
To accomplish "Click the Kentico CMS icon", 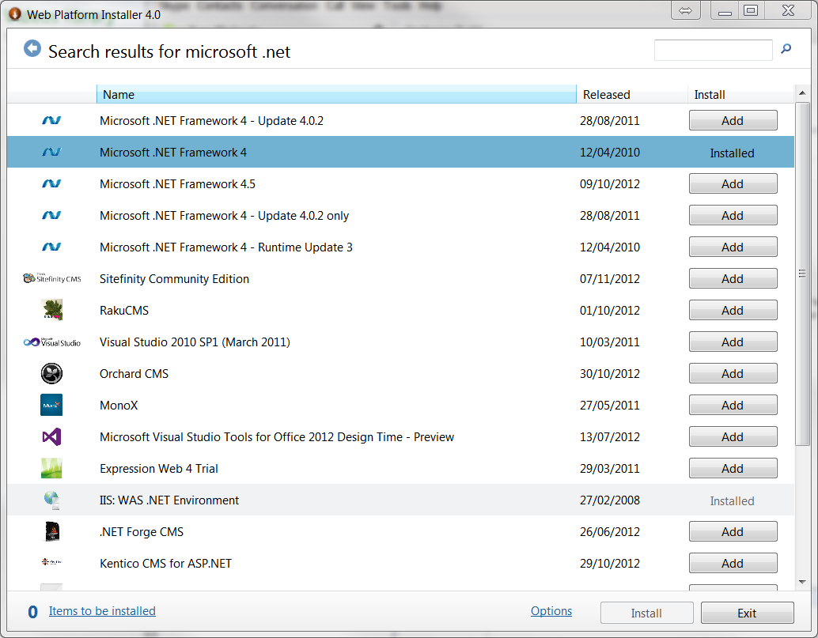I will (51, 563).
